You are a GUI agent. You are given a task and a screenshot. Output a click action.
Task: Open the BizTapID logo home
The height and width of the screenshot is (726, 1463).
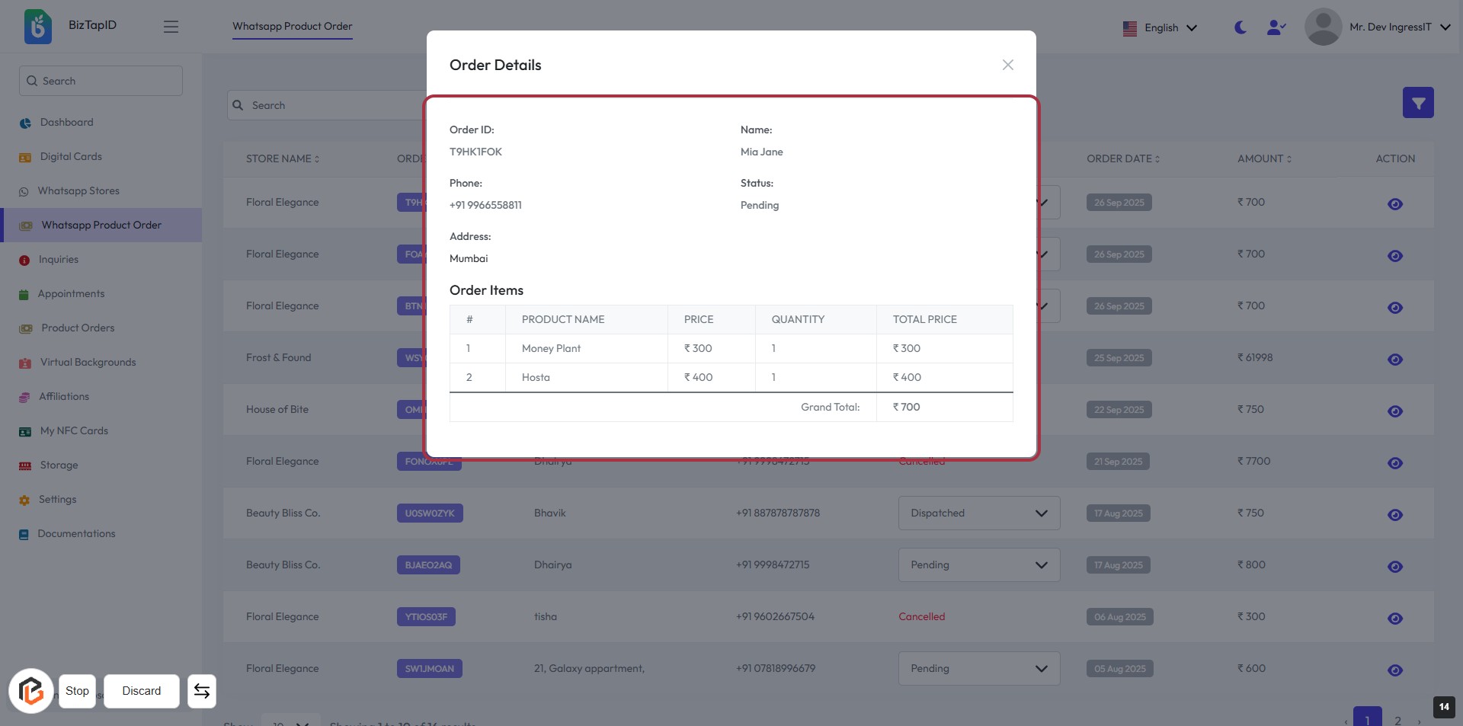(x=38, y=27)
